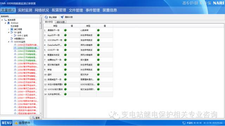Click green indicator for 报文失步
This screenshot has height=126, width=225.
coord(98,75)
